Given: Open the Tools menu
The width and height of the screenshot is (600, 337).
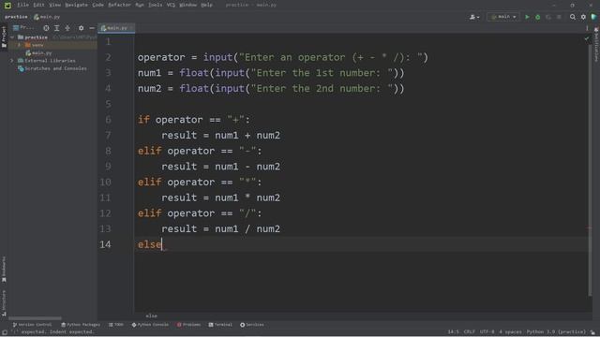Looking at the screenshot, I should (155, 5).
